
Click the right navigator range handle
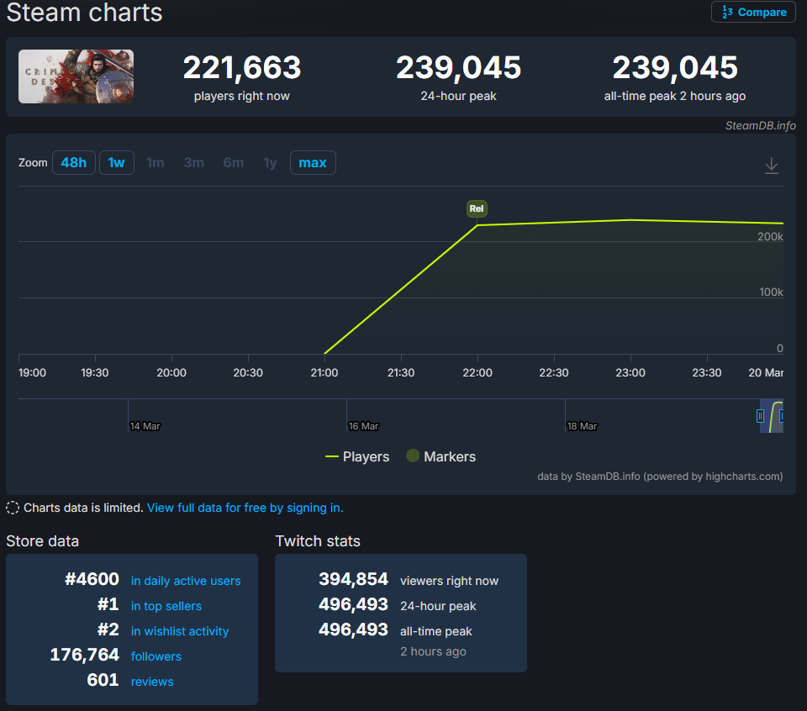[x=781, y=415]
